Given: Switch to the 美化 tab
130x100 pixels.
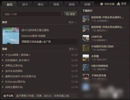Looking at the screenshot, I should 41,4.
